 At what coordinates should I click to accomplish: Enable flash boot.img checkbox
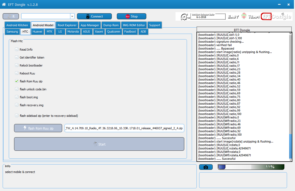pyautogui.click(x=16, y=97)
